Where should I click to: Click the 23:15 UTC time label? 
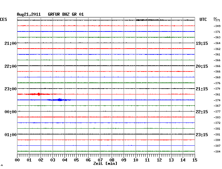pyautogui.click(x=202, y=134)
